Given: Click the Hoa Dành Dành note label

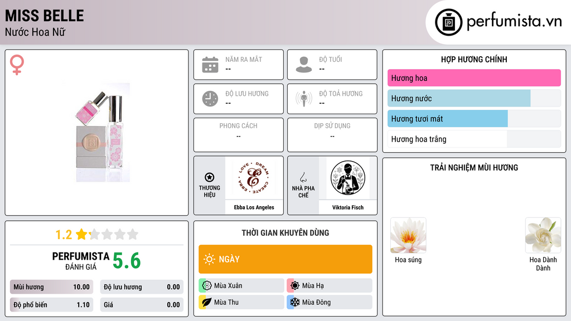Looking at the screenshot, I should click(x=543, y=264).
